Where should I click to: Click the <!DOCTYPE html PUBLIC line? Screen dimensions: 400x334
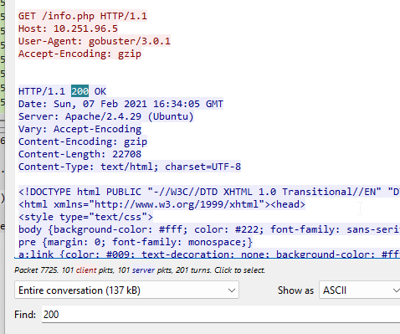pos(209,192)
